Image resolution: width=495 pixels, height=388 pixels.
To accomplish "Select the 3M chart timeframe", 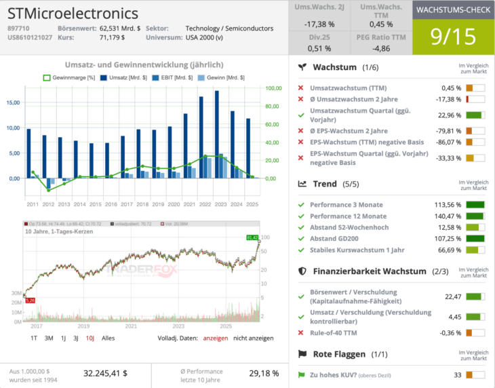I will pyautogui.click(x=49, y=338).
